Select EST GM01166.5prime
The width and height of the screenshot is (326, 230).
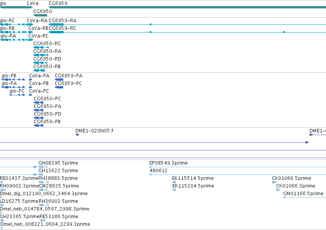[x=303, y=194]
